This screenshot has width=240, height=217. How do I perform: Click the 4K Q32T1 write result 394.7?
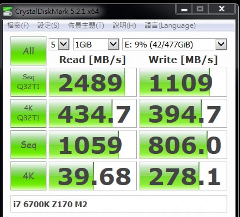point(183,113)
